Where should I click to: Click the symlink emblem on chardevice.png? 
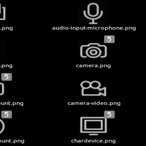pos(109,114)
